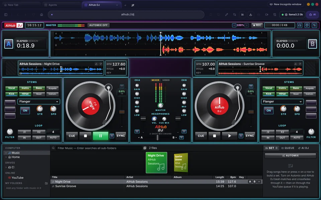Click deck A pitch reset icon above 0.0%

[x=122, y=86]
